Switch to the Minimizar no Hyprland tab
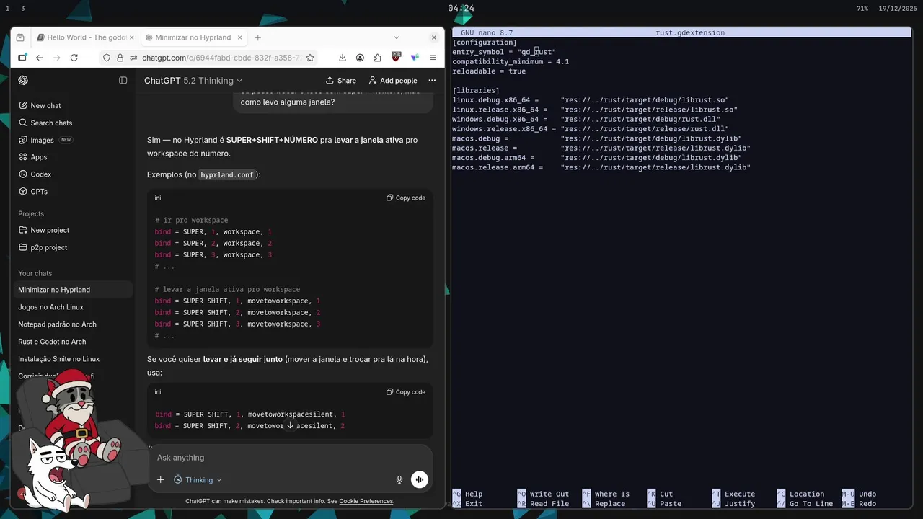This screenshot has width=923, height=519. (x=193, y=37)
